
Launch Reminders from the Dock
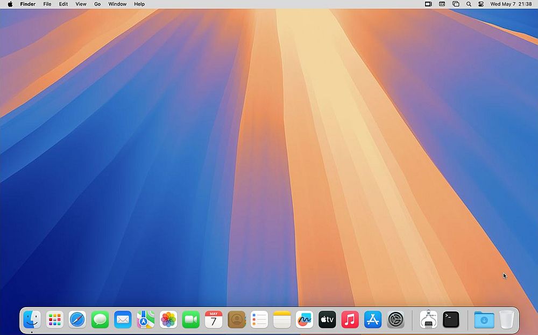tap(259, 319)
